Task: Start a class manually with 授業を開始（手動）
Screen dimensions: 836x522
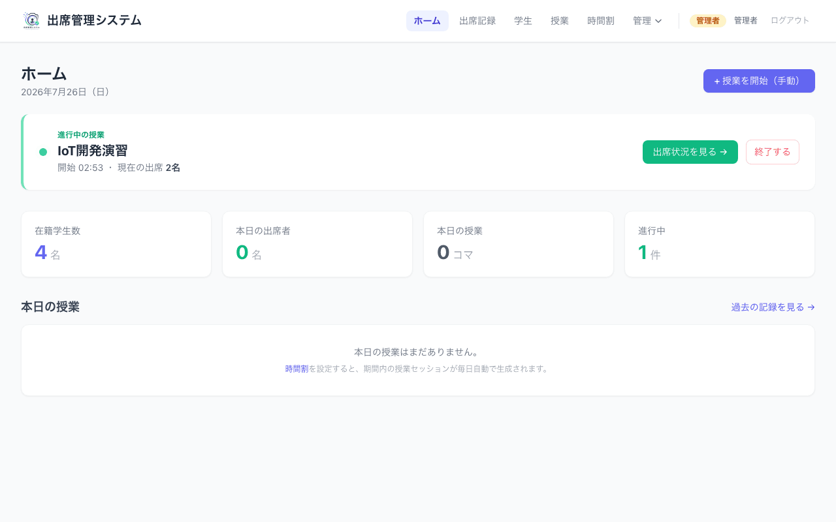Action: (759, 81)
